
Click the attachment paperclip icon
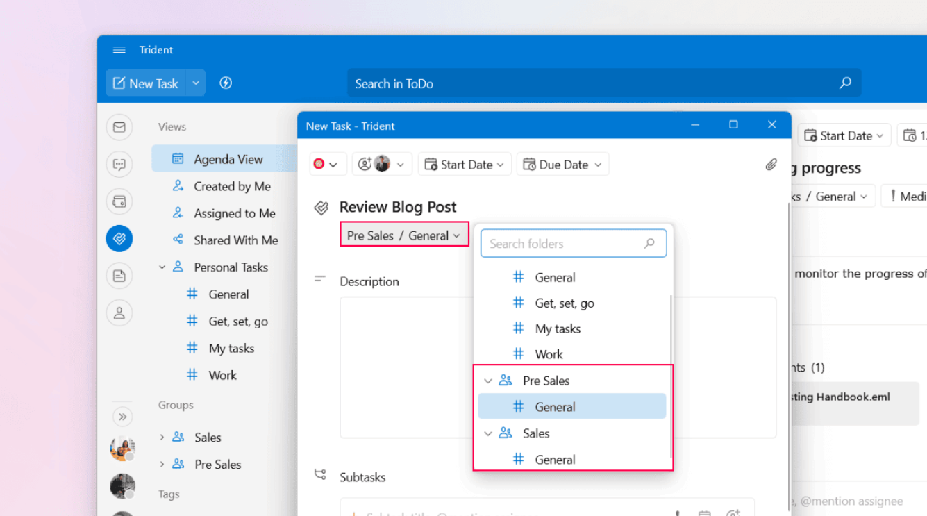pos(771,165)
